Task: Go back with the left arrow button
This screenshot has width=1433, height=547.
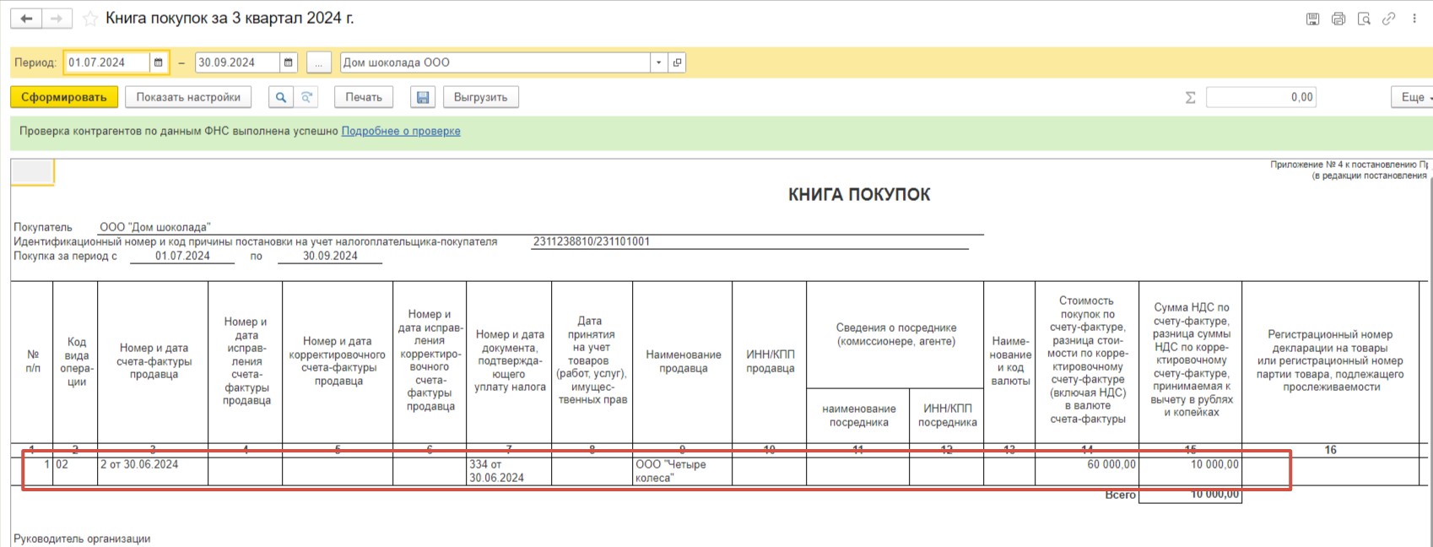Action: tap(26, 19)
